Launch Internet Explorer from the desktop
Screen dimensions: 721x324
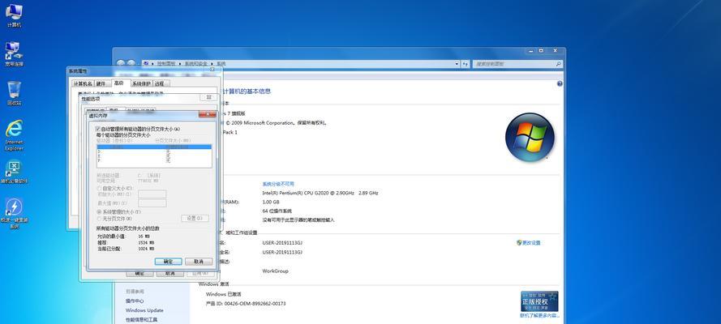pos(14,135)
